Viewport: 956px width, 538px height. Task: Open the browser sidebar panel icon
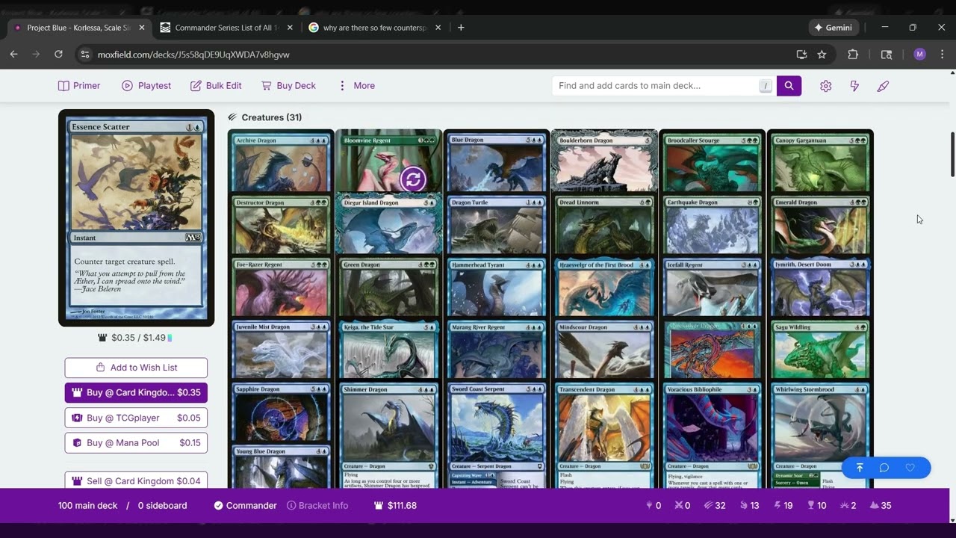tap(887, 55)
